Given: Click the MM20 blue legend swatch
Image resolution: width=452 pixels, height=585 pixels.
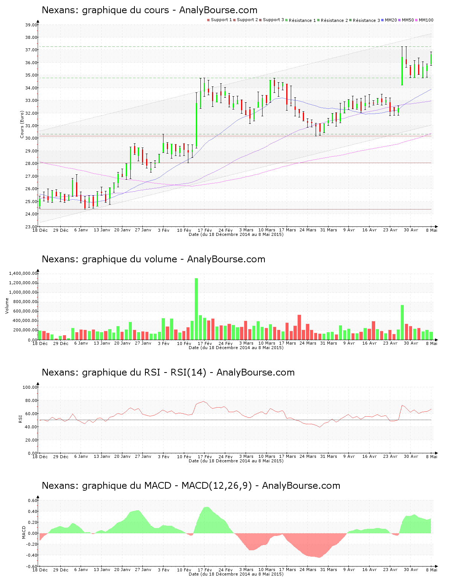Looking at the screenshot, I should pos(383,20).
